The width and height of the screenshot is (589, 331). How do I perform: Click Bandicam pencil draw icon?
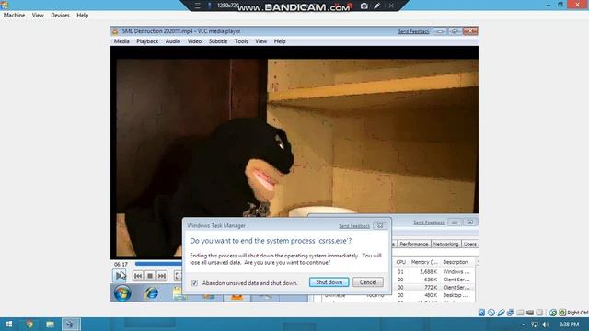[377, 6]
